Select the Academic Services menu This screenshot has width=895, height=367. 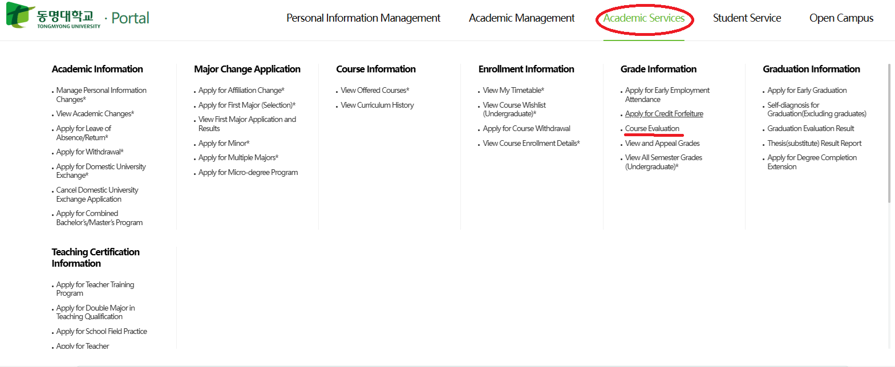(x=643, y=18)
